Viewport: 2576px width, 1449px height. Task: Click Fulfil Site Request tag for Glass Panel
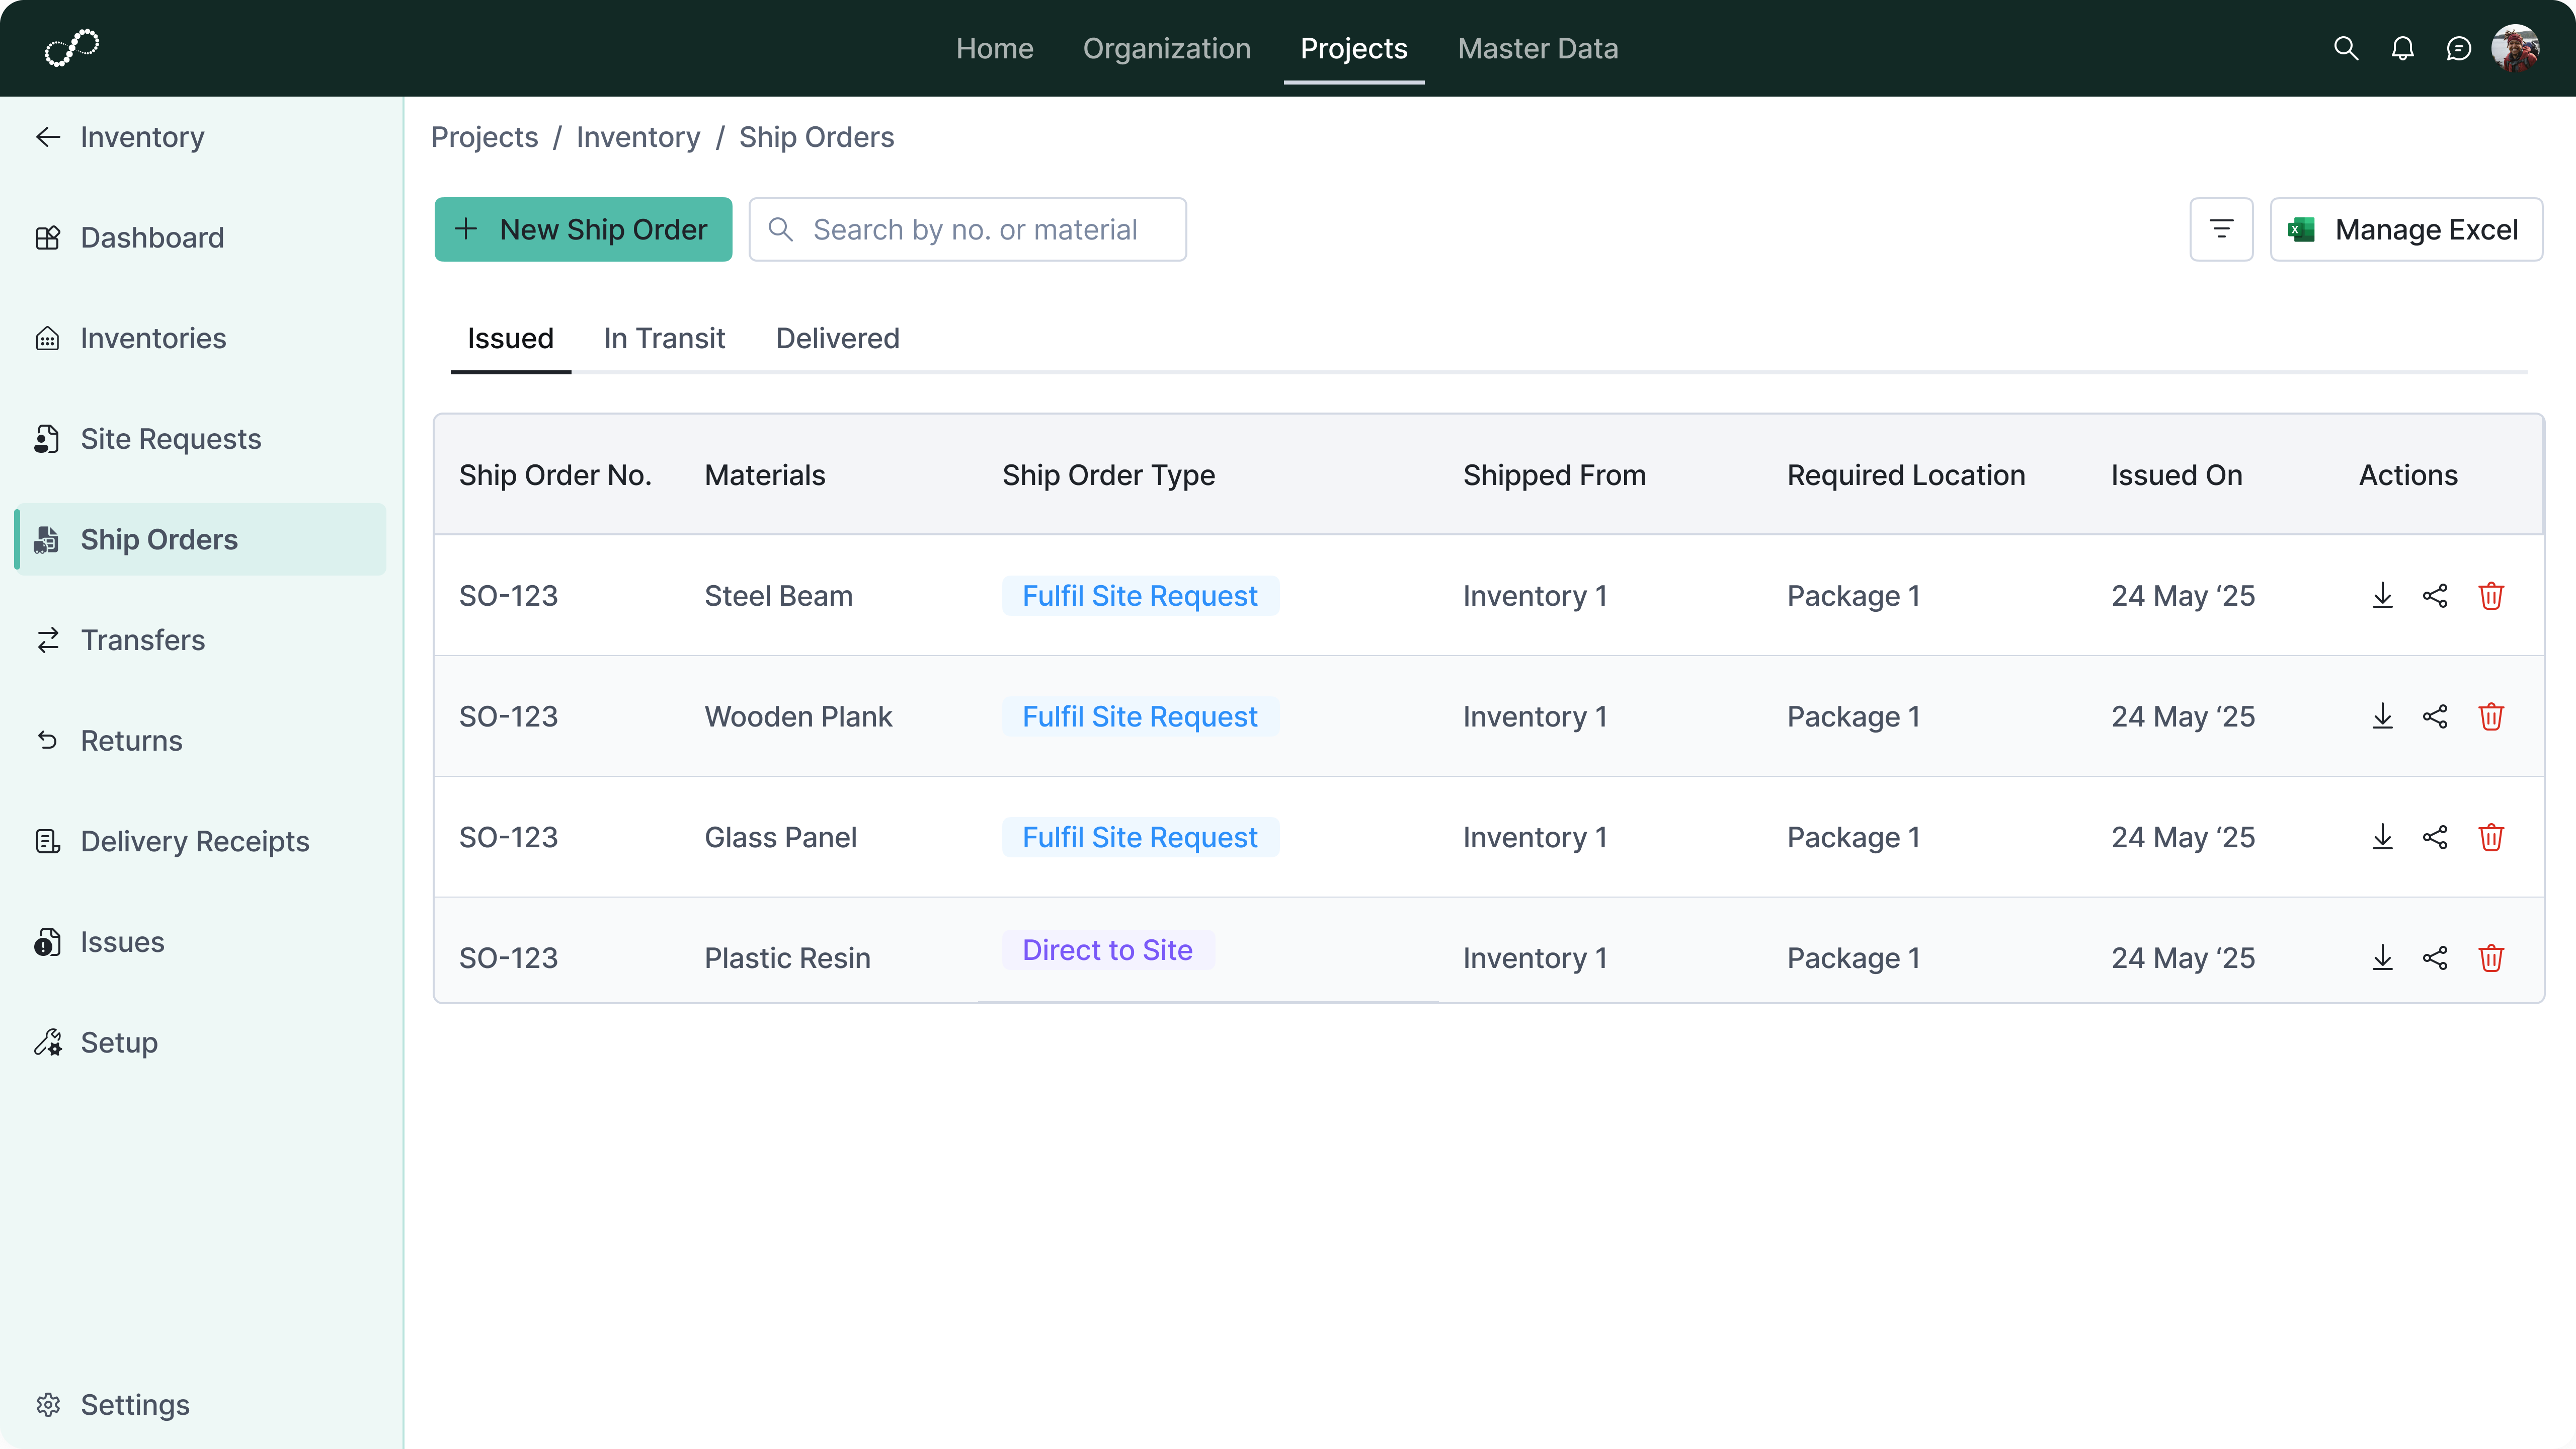pos(1140,837)
